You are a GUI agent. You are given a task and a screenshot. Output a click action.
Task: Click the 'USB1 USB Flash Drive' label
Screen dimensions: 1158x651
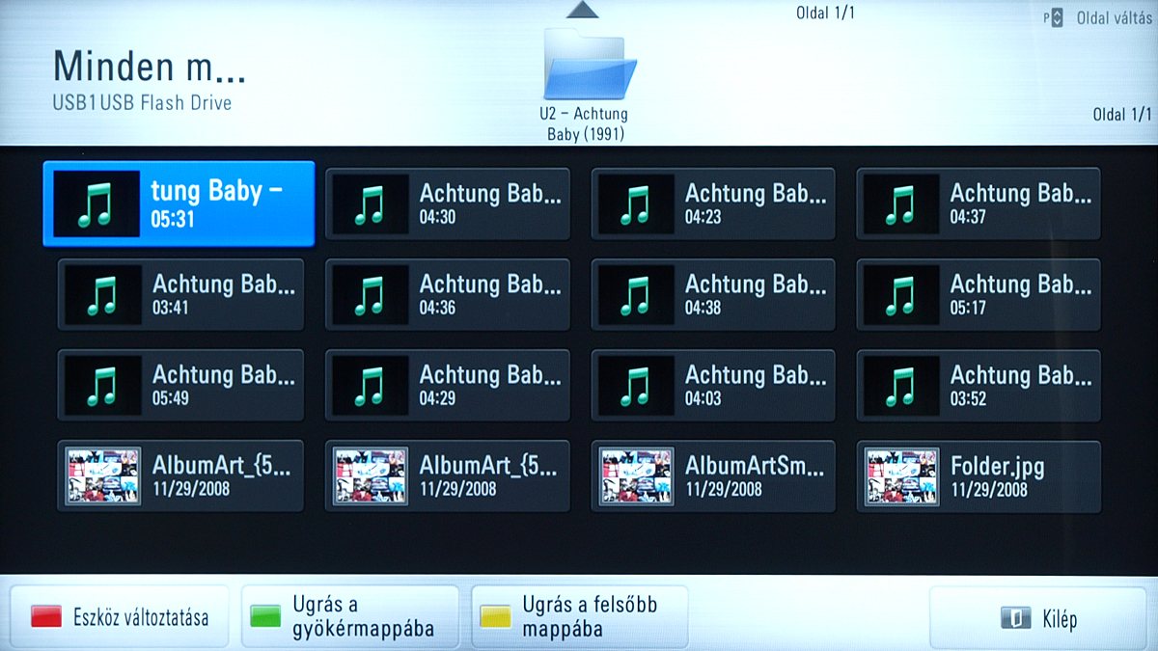click(x=142, y=102)
